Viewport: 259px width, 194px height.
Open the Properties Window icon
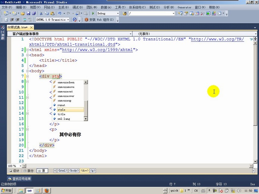[x=186, y=13]
